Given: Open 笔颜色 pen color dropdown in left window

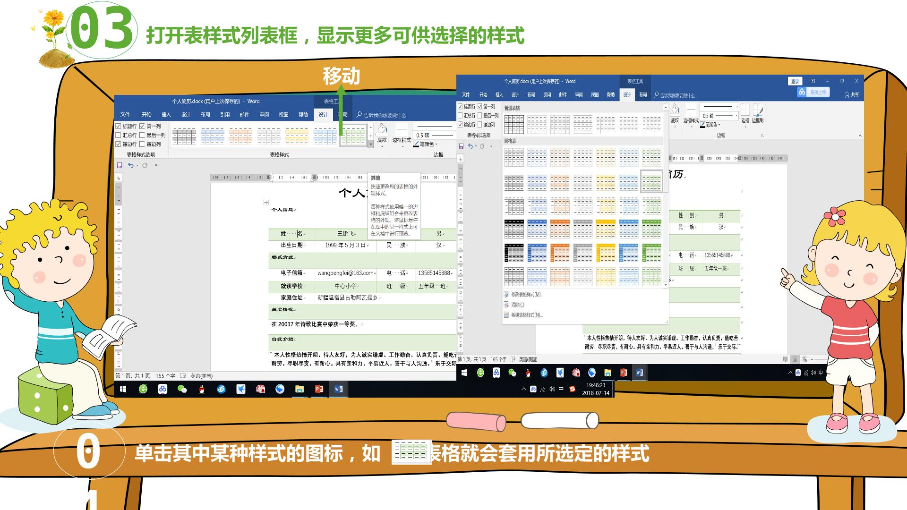Looking at the screenshot, I should coord(426,144).
